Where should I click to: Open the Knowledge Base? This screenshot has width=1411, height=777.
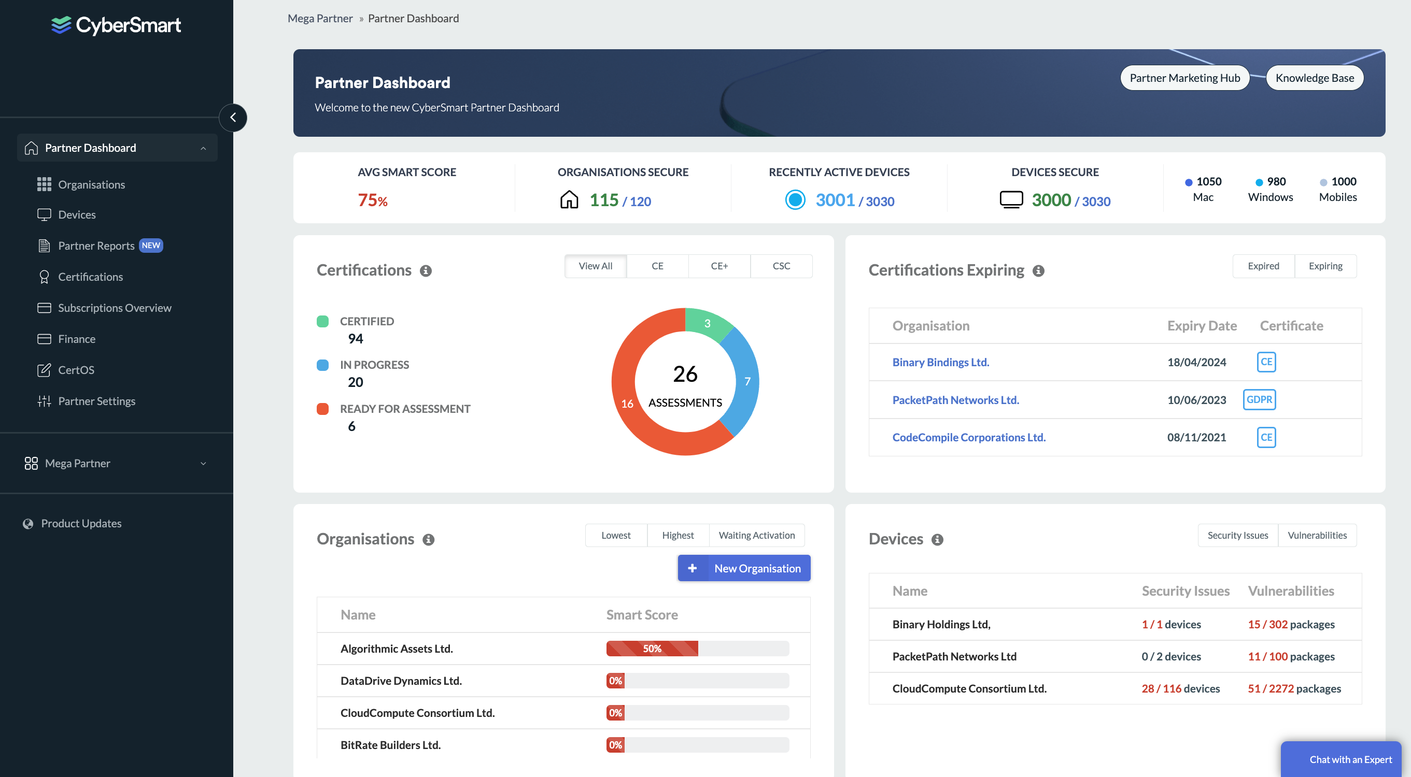(1314, 78)
